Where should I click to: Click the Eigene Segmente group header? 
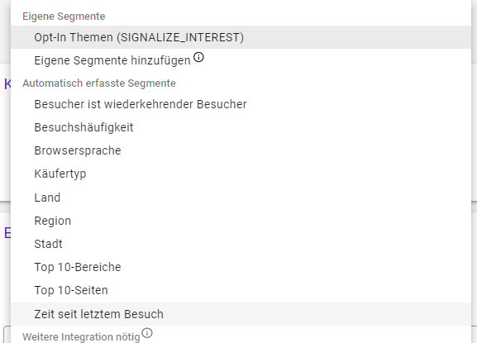64,16
